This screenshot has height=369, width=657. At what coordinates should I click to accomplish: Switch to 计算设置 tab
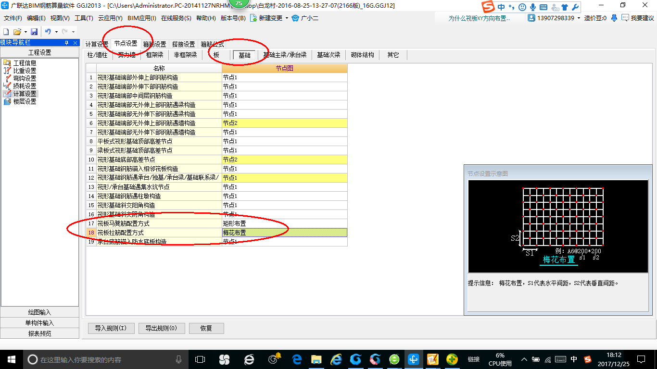click(x=97, y=44)
